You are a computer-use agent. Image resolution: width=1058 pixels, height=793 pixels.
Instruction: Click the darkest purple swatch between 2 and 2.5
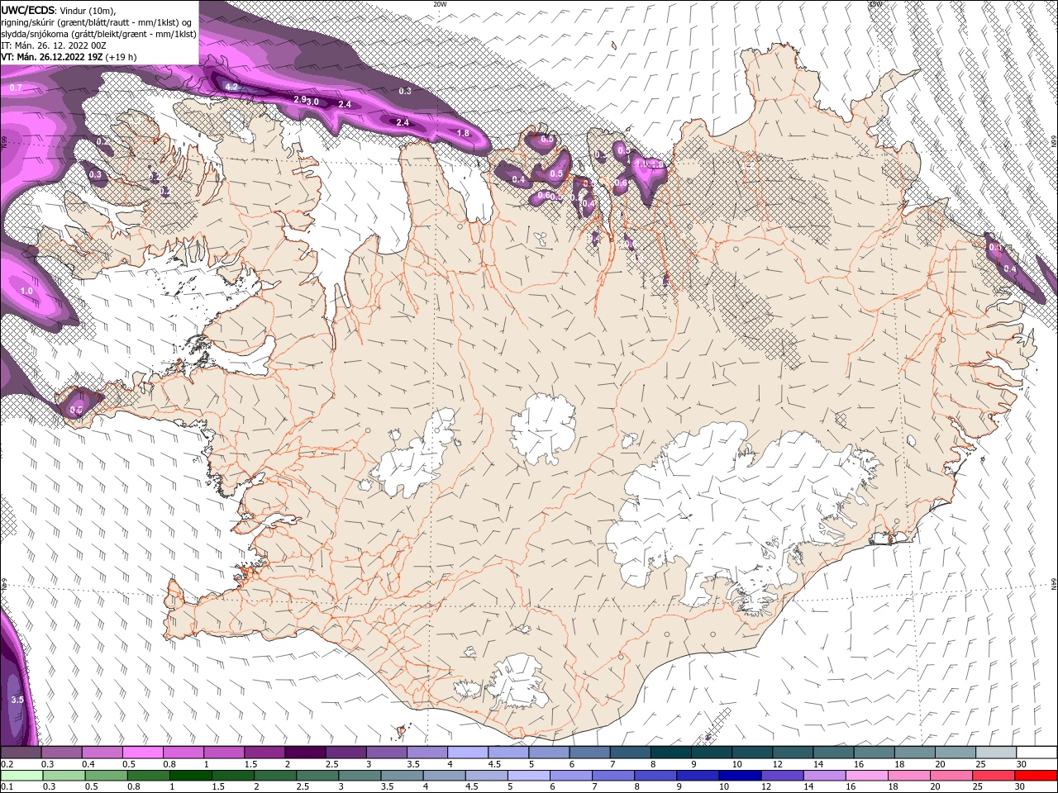click(x=305, y=753)
